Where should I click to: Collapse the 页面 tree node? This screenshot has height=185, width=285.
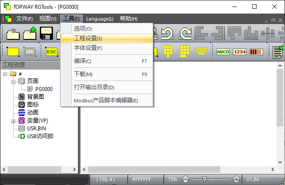point(13,82)
